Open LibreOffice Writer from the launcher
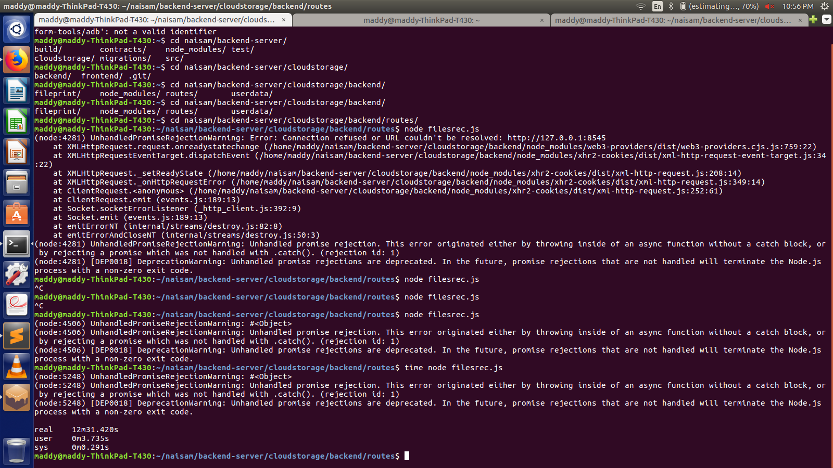 click(x=17, y=91)
